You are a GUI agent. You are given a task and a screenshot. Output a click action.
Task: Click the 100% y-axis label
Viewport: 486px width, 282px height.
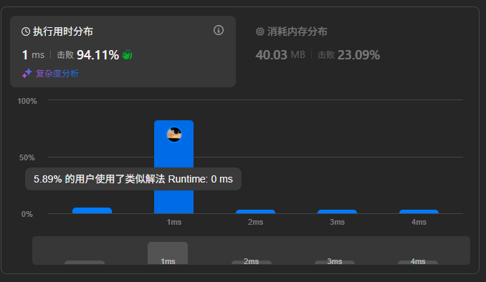click(x=27, y=101)
